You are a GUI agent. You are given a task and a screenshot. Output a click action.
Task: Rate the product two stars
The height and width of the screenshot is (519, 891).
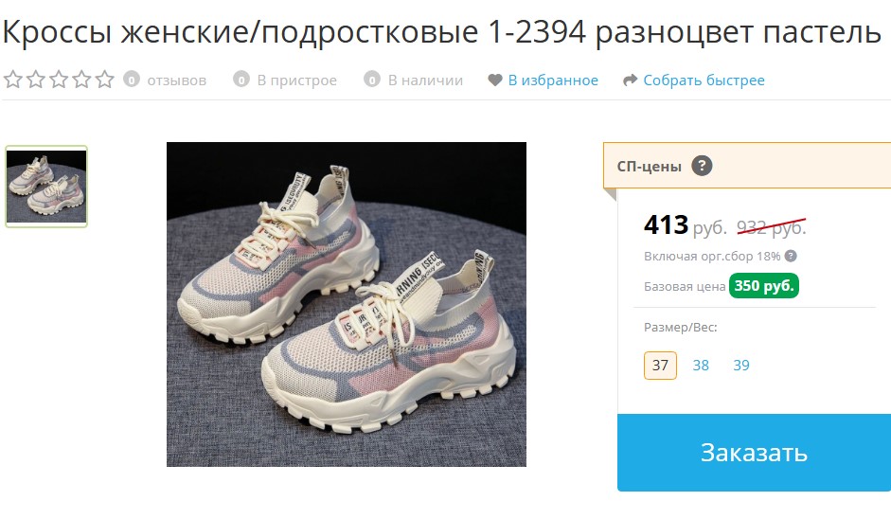pos(36,80)
